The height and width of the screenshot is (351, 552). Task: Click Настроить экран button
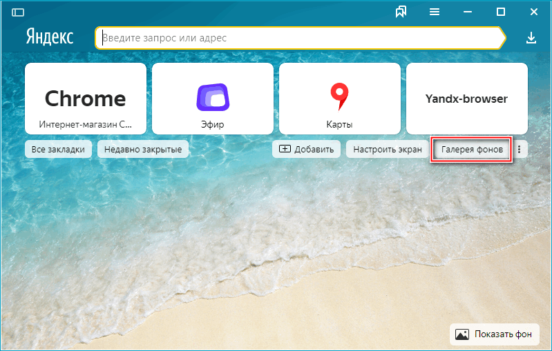[388, 149]
